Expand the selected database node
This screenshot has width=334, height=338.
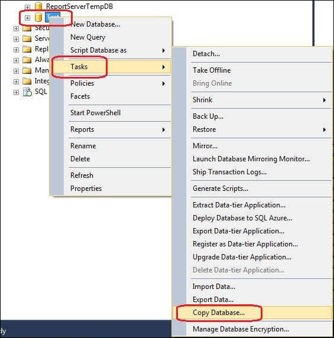point(27,18)
